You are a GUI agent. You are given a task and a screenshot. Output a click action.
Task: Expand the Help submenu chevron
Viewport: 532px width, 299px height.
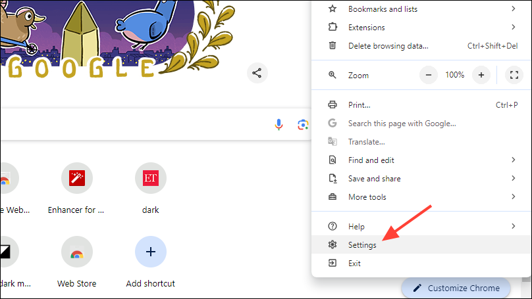tap(514, 226)
